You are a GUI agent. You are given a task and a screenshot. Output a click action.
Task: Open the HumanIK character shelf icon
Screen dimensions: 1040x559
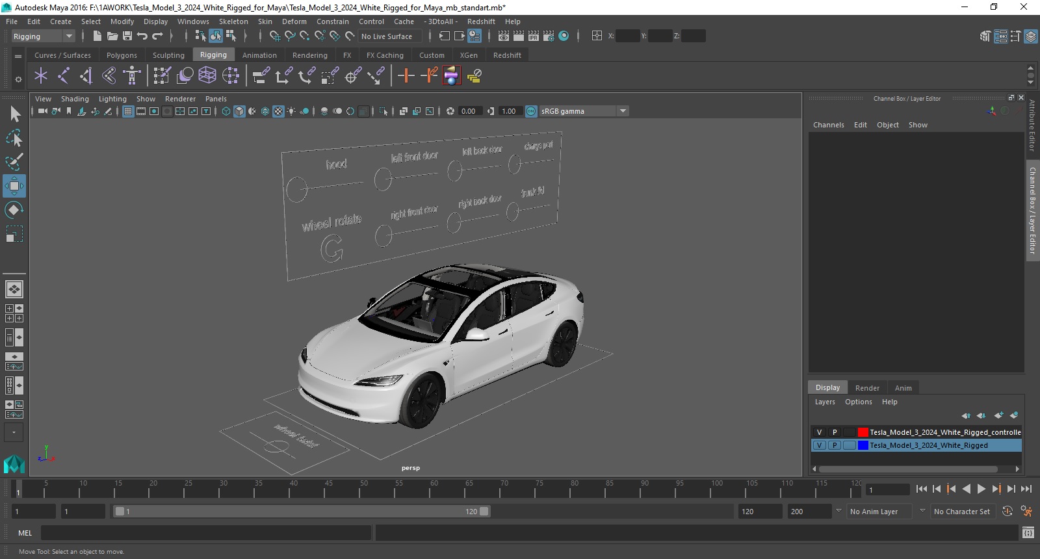tap(132, 76)
